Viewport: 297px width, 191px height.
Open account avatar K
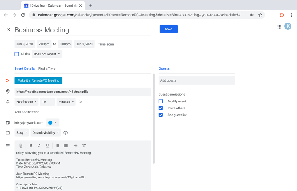pos(288,26)
